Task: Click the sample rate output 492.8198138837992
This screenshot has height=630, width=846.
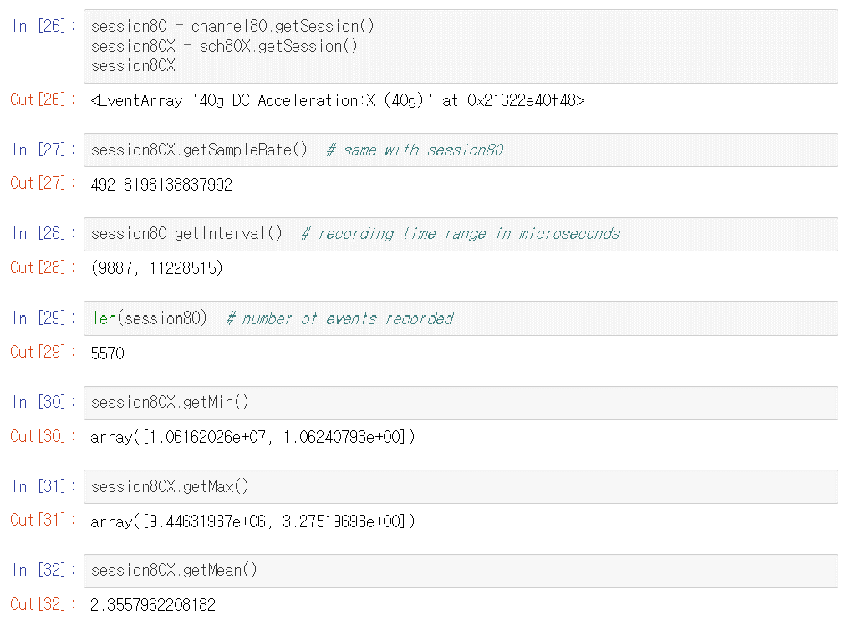Action: 161,185
